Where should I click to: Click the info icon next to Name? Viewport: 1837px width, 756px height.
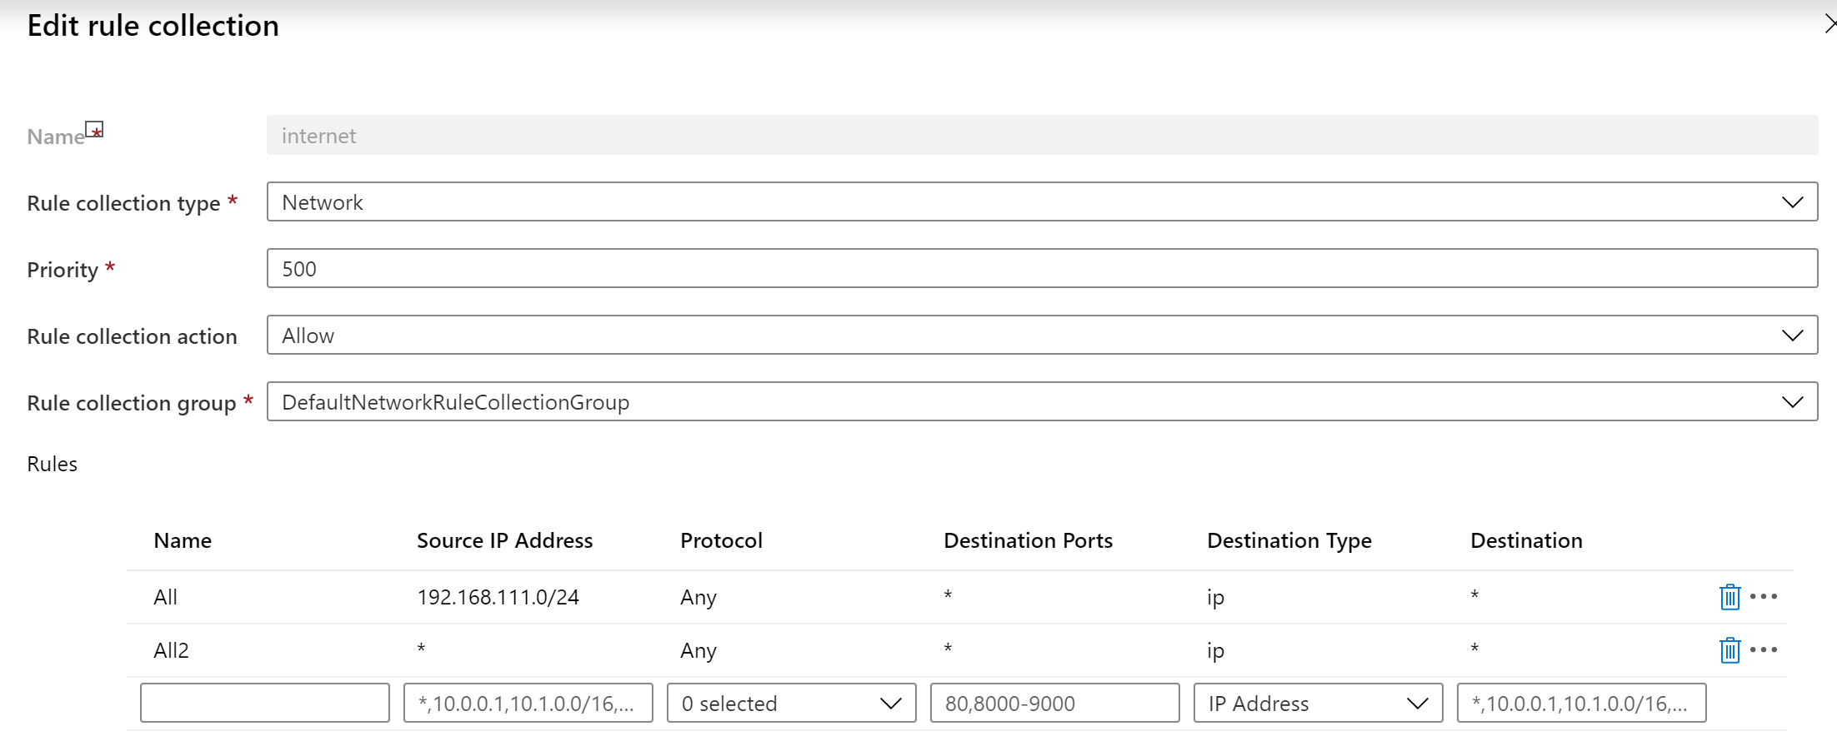[x=95, y=130]
